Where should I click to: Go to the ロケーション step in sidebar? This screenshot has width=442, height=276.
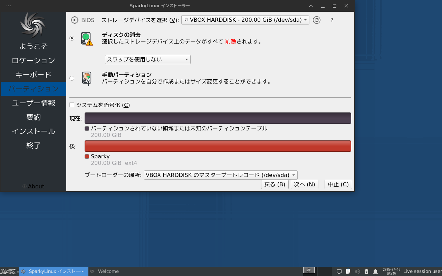(33, 60)
